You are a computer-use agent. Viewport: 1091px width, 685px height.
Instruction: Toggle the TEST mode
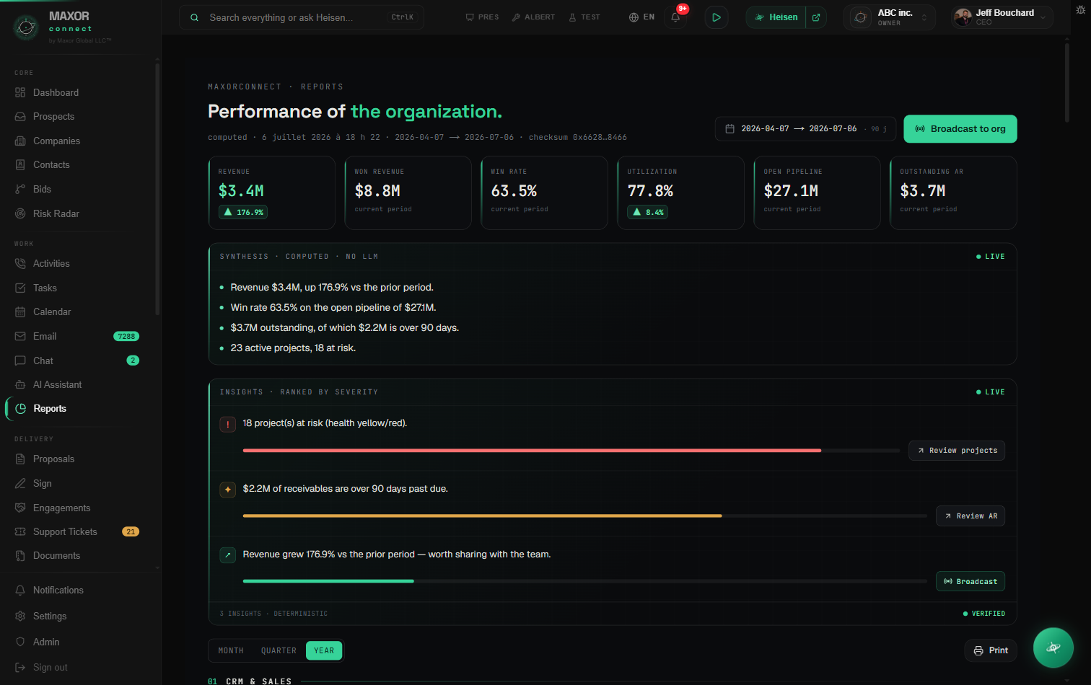click(x=584, y=17)
